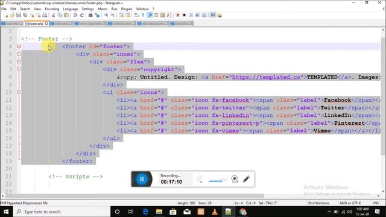The height and width of the screenshot is (217, 386).
Task: Toggle synchronized horizontal scrolling
Action: [x=128, y=15]
